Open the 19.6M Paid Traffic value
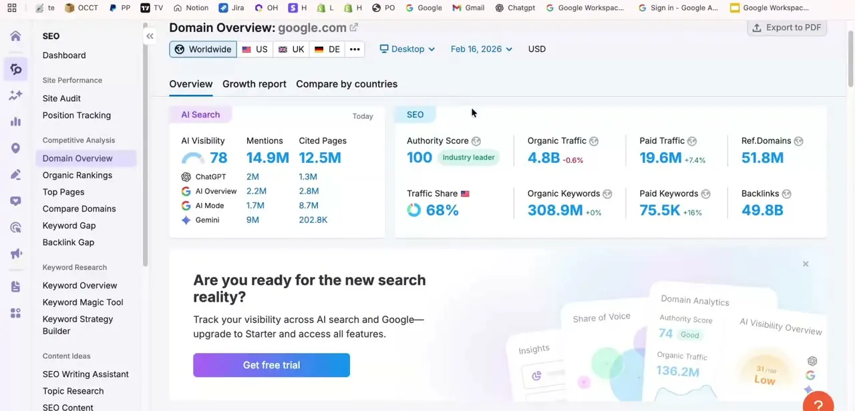Viewport: 855px width, 411px height. (661, 157)
